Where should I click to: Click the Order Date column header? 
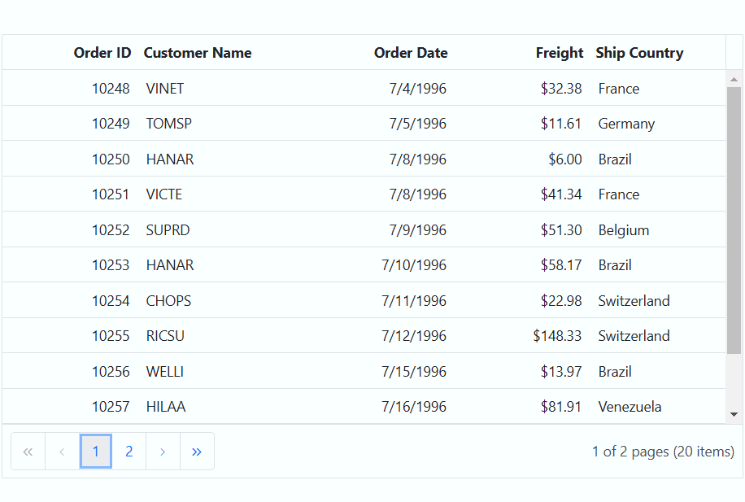coord(411,52)
